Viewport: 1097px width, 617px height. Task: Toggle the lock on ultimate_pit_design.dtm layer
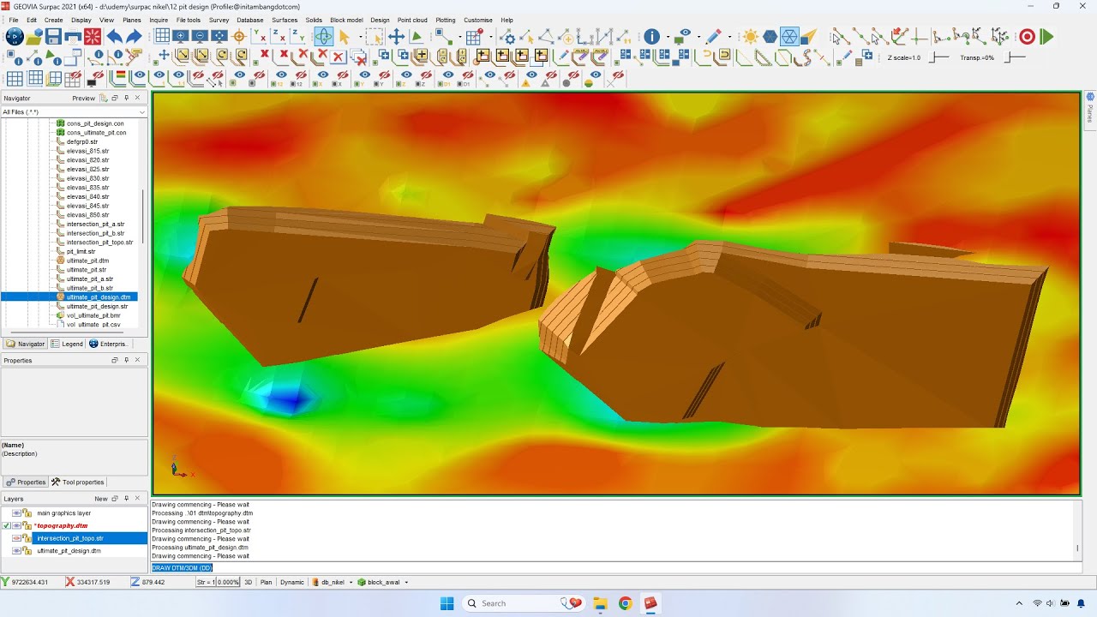tap(27, 551)
